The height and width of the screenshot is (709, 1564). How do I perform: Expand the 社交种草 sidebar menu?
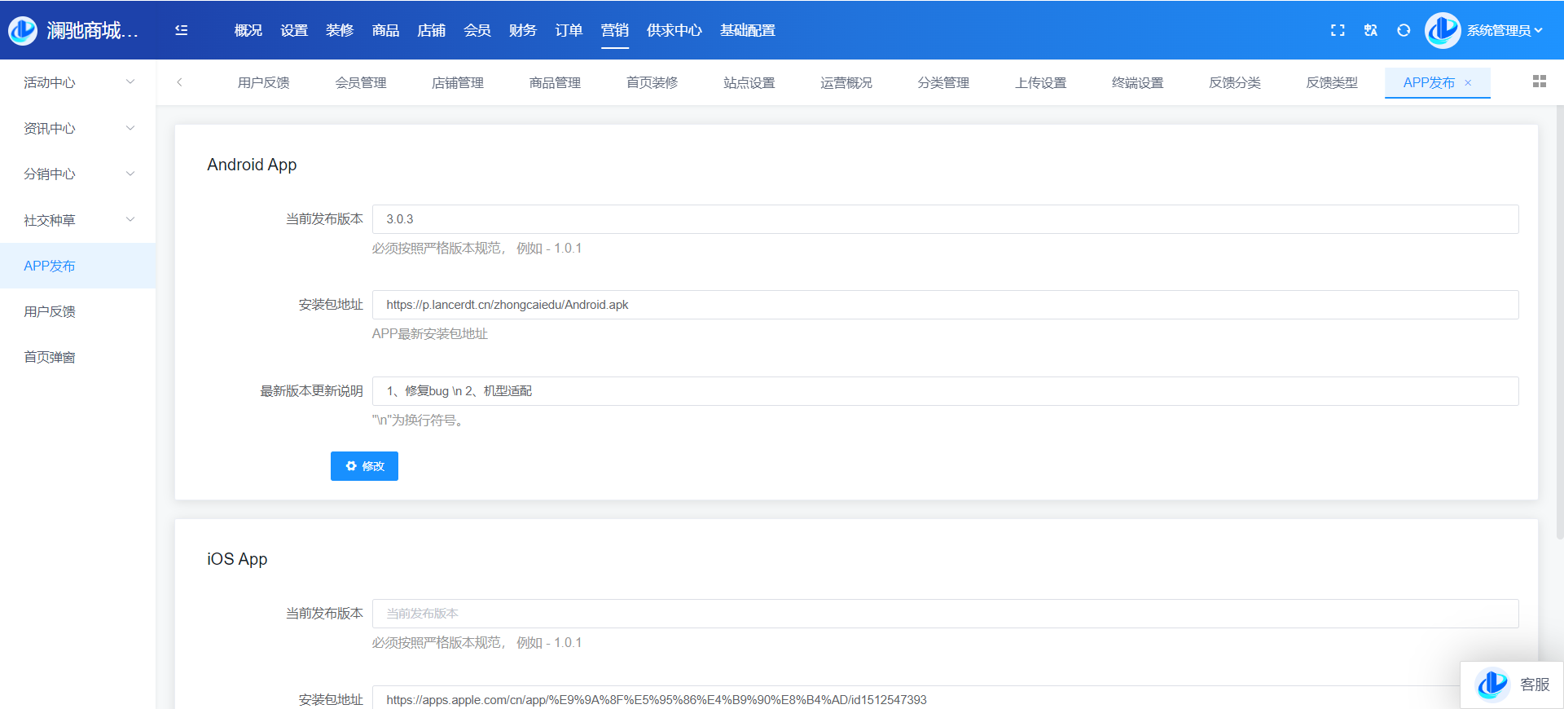pyautogui.click(x=77, y=220)
